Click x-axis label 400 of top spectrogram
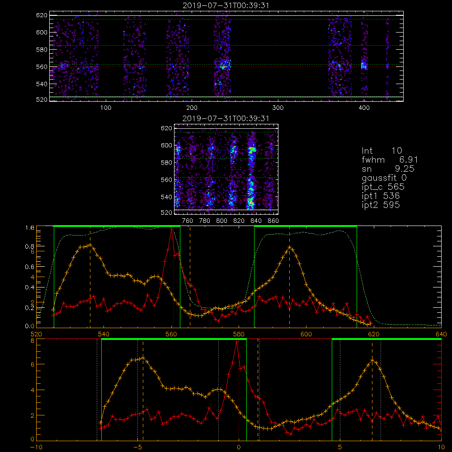Screen dimensions: 452x452 364,108
